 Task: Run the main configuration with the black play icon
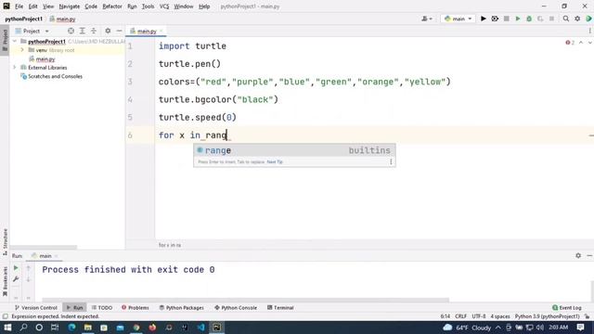coord(483,19)
